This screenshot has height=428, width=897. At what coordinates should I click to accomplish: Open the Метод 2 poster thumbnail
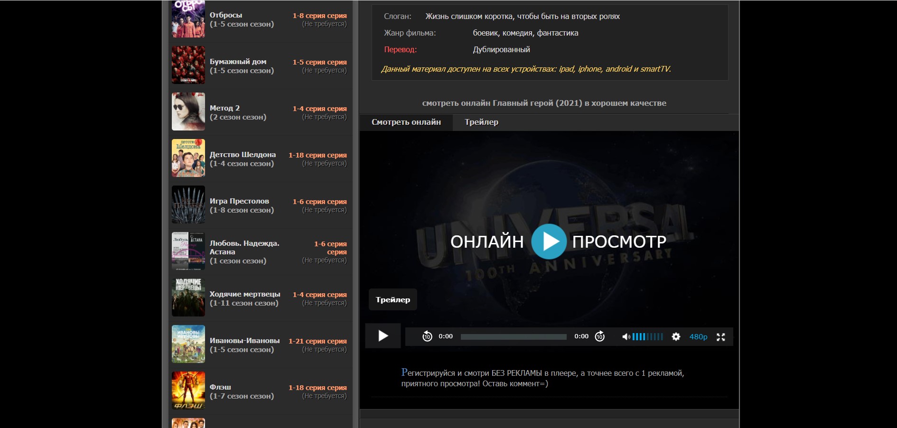point(188,112)
